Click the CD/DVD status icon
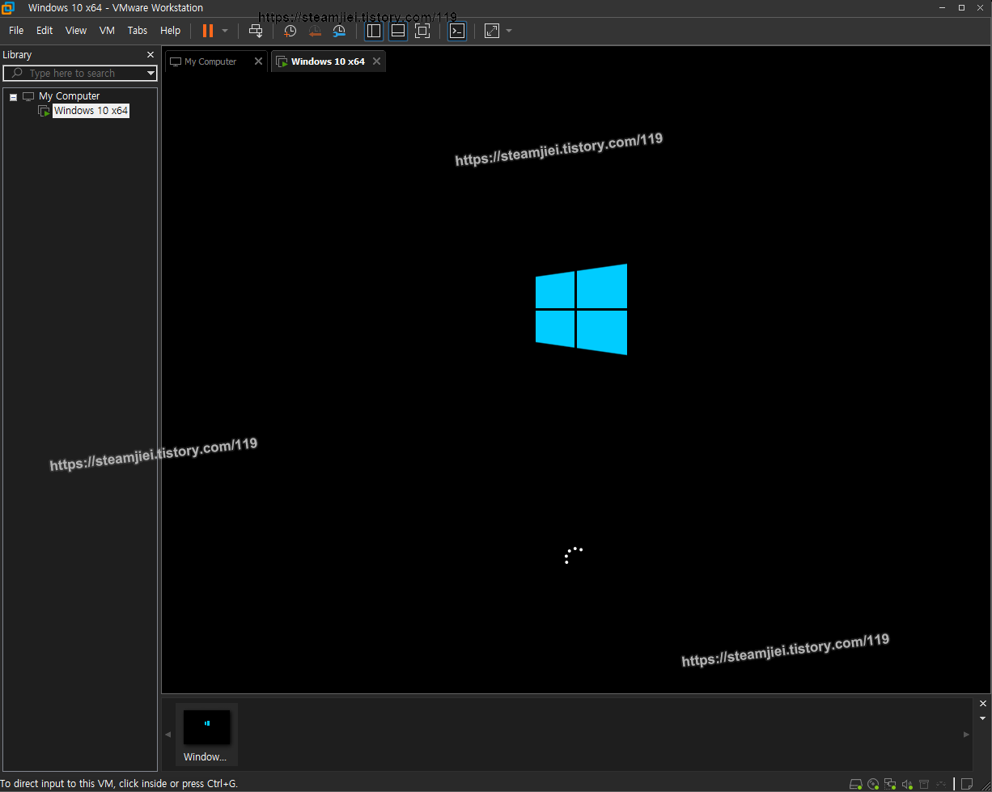The image size is (992, 792). (x=873, y=783)
